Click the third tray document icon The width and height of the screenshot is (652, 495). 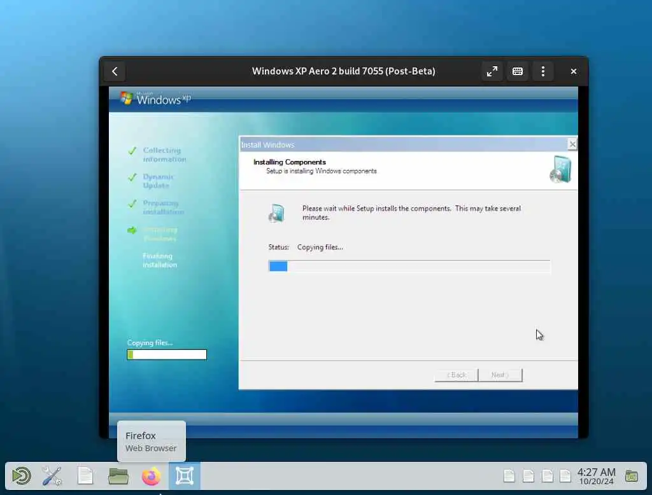click(547, 476)
